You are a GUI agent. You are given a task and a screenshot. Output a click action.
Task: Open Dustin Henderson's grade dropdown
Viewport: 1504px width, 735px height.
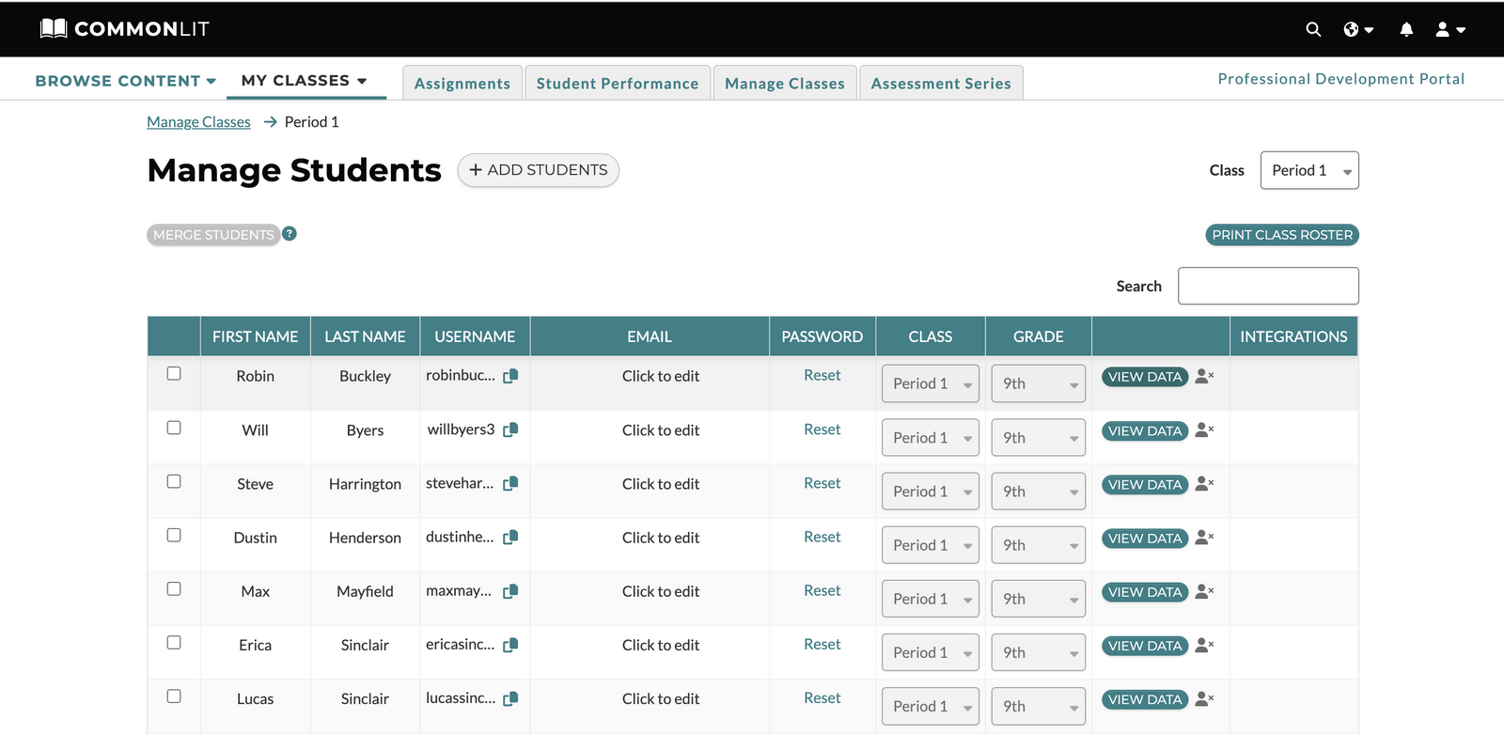1039,545
